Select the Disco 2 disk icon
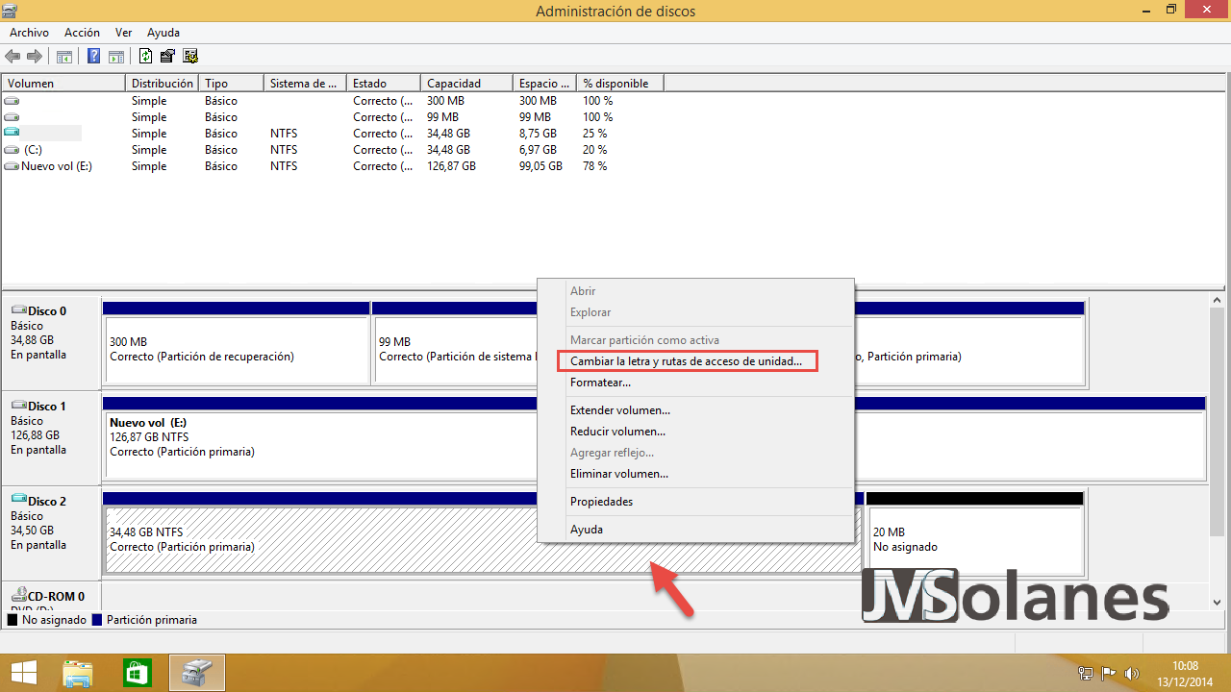Viewport: 1231px width, 692px height. 18,501
